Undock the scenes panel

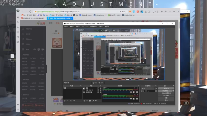click(81, 86)
